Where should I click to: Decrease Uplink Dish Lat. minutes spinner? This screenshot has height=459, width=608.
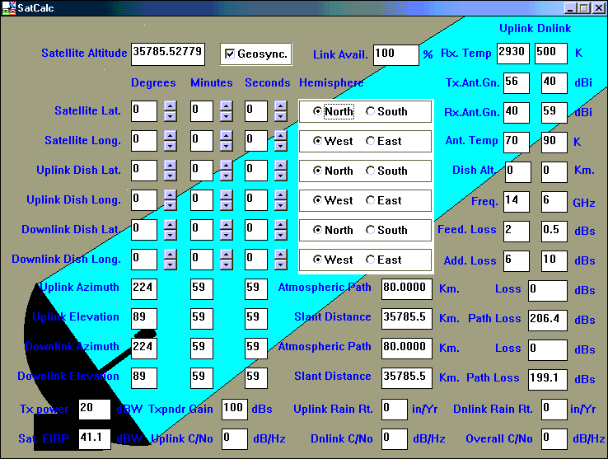pos(226,176)
